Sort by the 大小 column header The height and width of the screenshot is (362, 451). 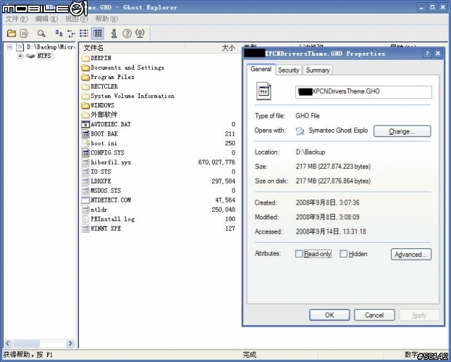click(x=211, y=48)
